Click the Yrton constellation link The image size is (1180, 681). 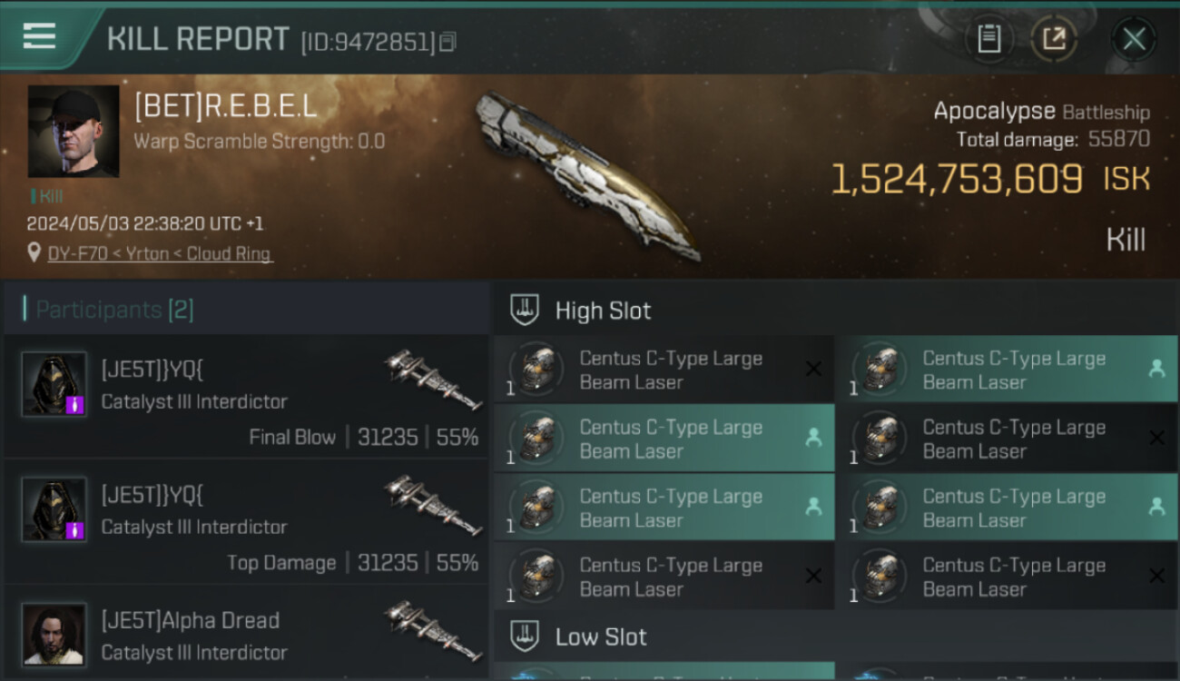pos(145,254)
